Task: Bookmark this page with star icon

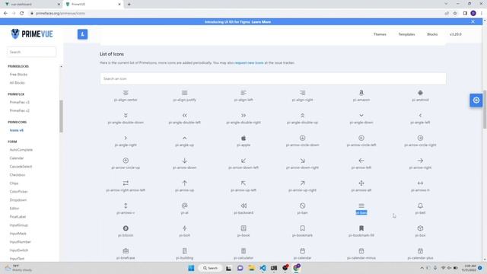Action: [455, 14]
